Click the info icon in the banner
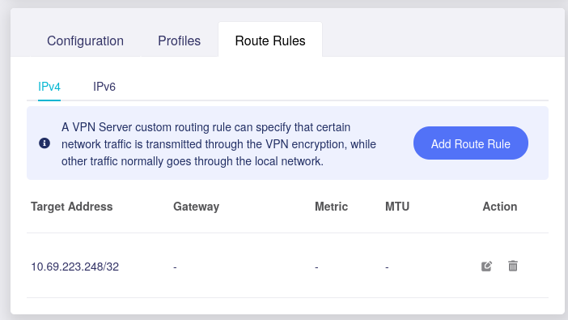Image resolution: width=568 pixels, height=320 pixels. 45,143
